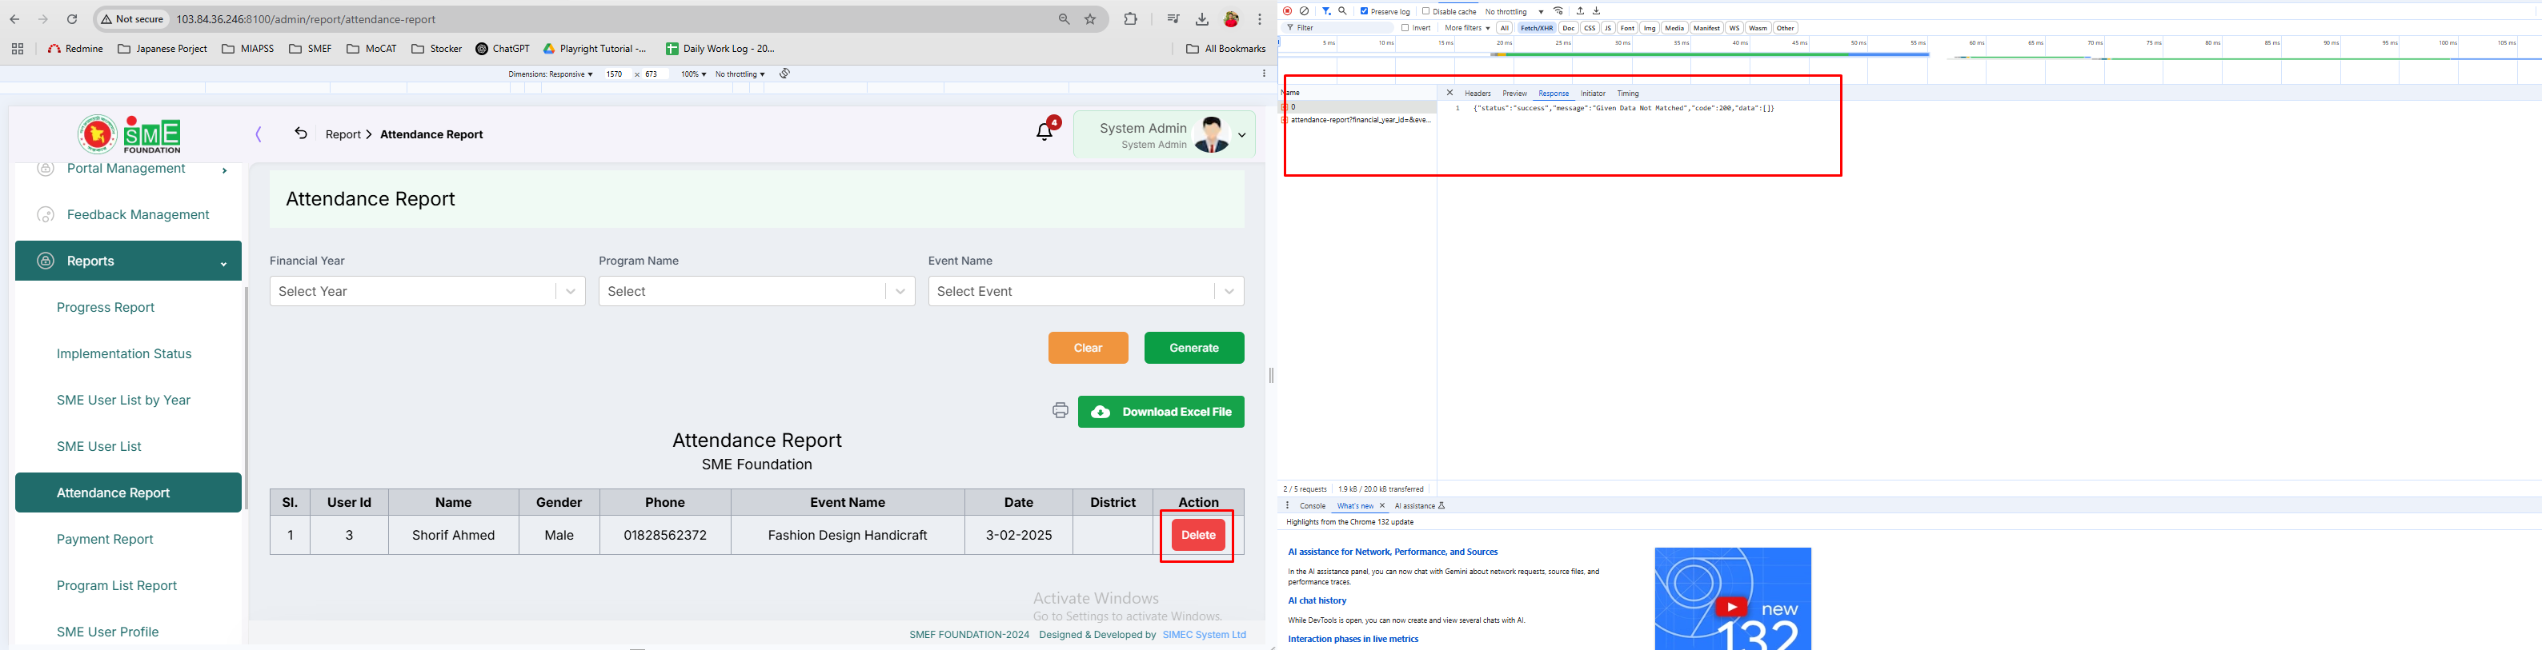Click the DevTools network search magnifier
Image resolution: width=2542 pixels, height=650 pixels.
coord(1342,12)
